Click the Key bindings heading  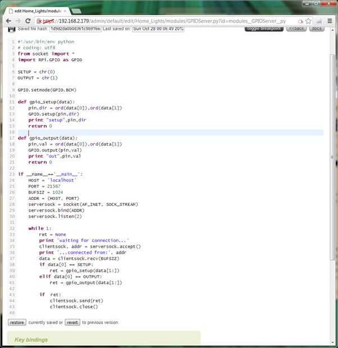(31, 340)
